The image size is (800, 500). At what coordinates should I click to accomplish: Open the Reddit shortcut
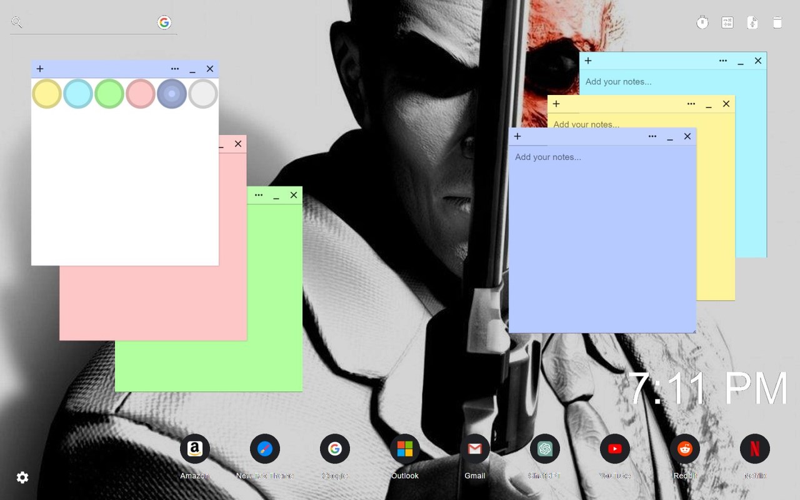685,449
